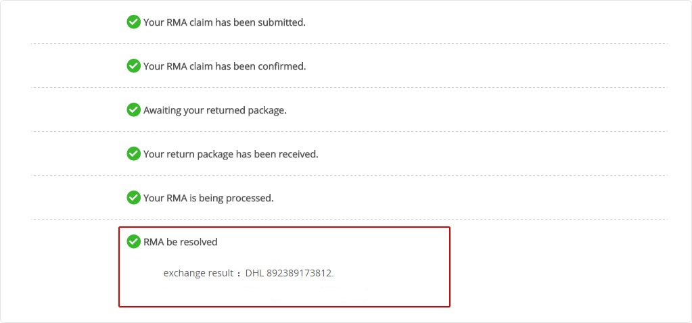Click the dashed divider below the submitted step
The width and height of the screenshot is (692, 323).
[x=349, y=44]
